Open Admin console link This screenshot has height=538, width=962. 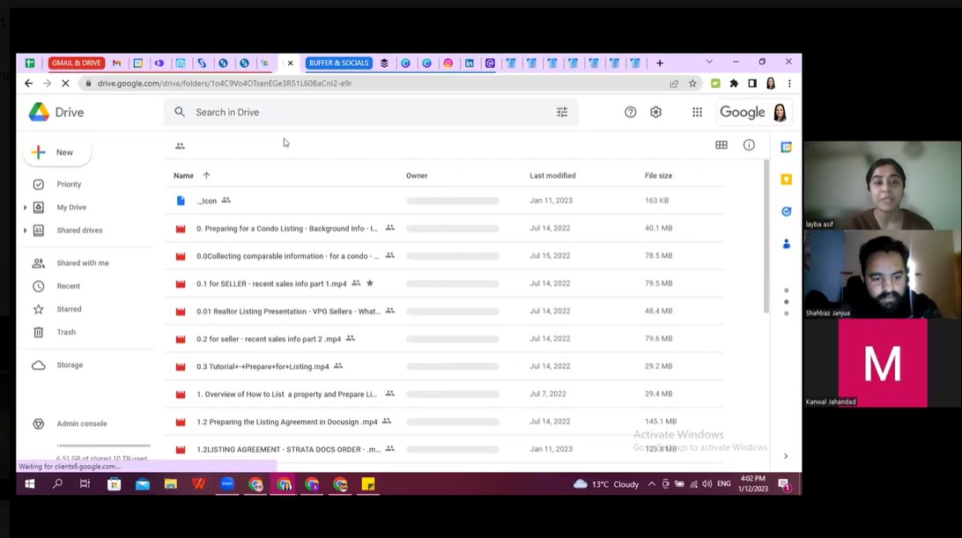tap(82, 424)
